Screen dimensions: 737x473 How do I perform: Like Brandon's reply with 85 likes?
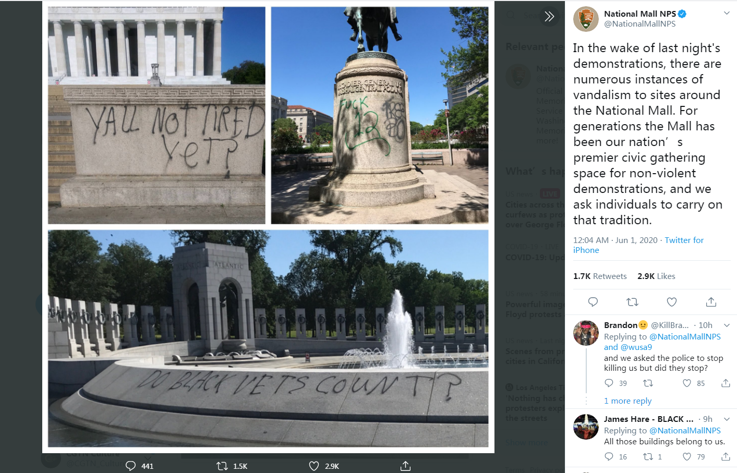coord(687,383)
